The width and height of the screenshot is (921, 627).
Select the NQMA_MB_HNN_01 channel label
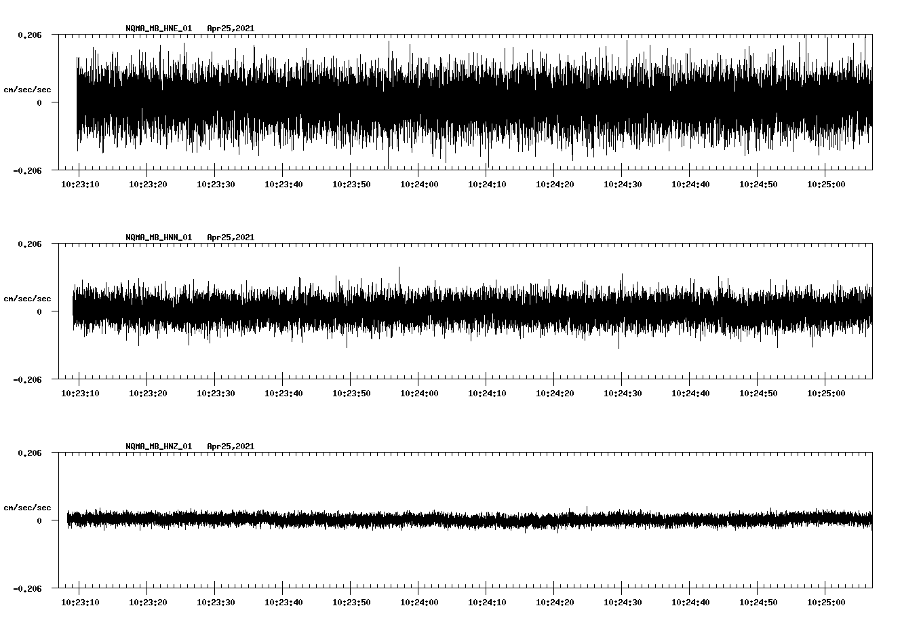157,237
